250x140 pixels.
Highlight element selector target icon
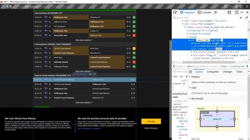click(184, 84)
